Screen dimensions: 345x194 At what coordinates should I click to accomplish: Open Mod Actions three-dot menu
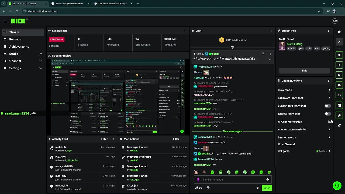pos(185,139)
